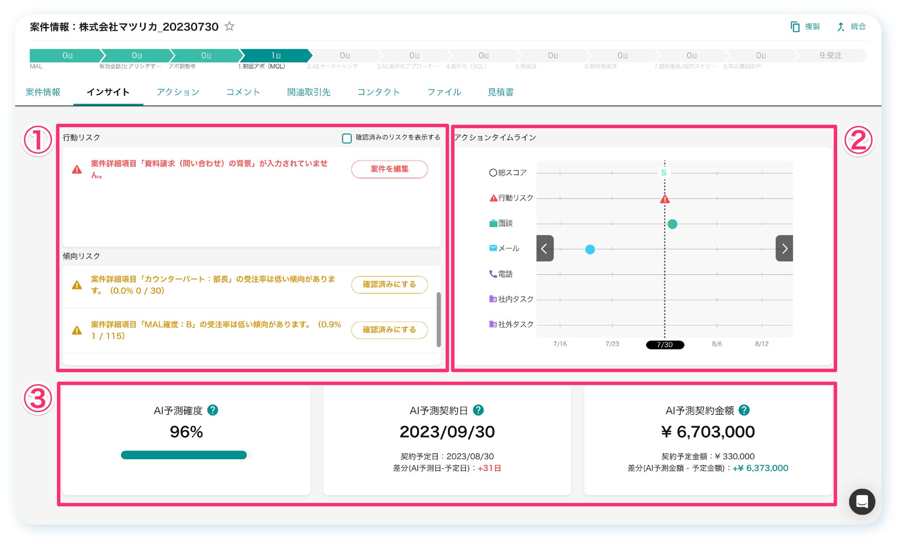The height and width of the screenshot is (555, 912).
Task: Click the 複製 duplicate icon
Action: (x=795, y=27)
